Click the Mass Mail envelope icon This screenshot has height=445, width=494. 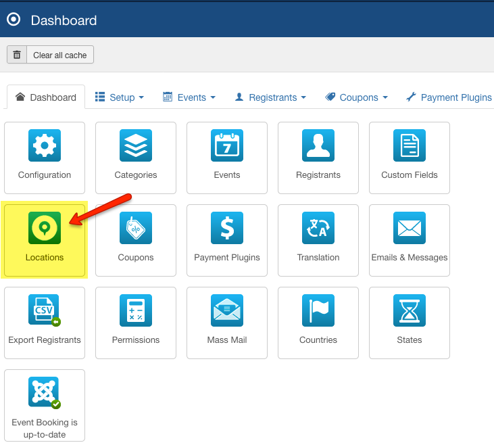point(227,311)
